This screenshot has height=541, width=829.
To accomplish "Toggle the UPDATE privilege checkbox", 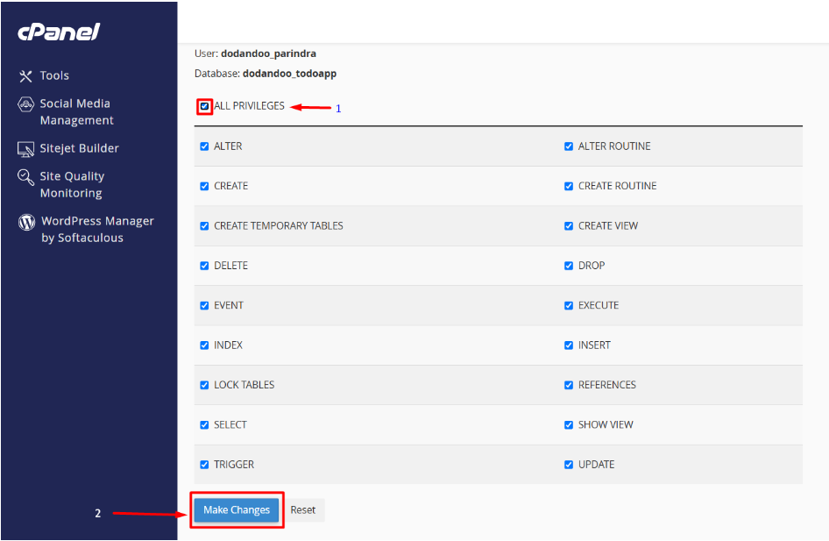I will pyautogui.click(x=569, y=465).
